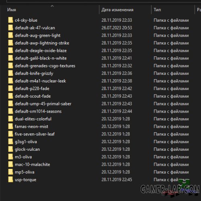201x201 pixels.
Task: Click date 28.11.2019 22:36
Action: pos(117,73)
